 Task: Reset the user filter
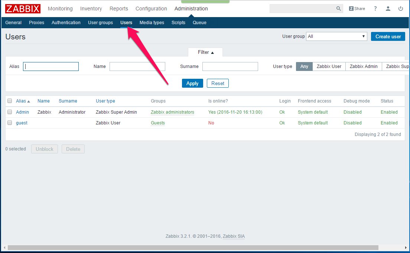pyautogui.click(x=218, y=83)
